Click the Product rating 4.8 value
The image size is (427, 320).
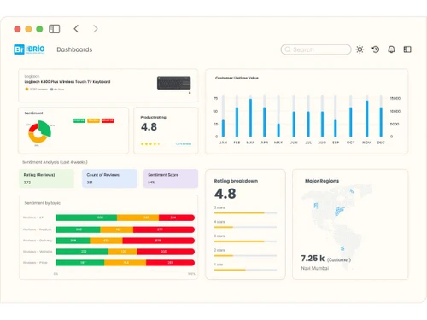[149, 127]
